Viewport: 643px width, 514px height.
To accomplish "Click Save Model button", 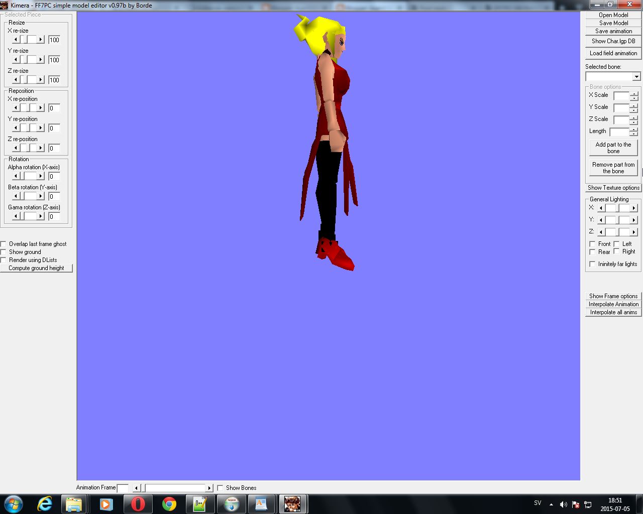I will pyautogui.click(x=613, y=23).
